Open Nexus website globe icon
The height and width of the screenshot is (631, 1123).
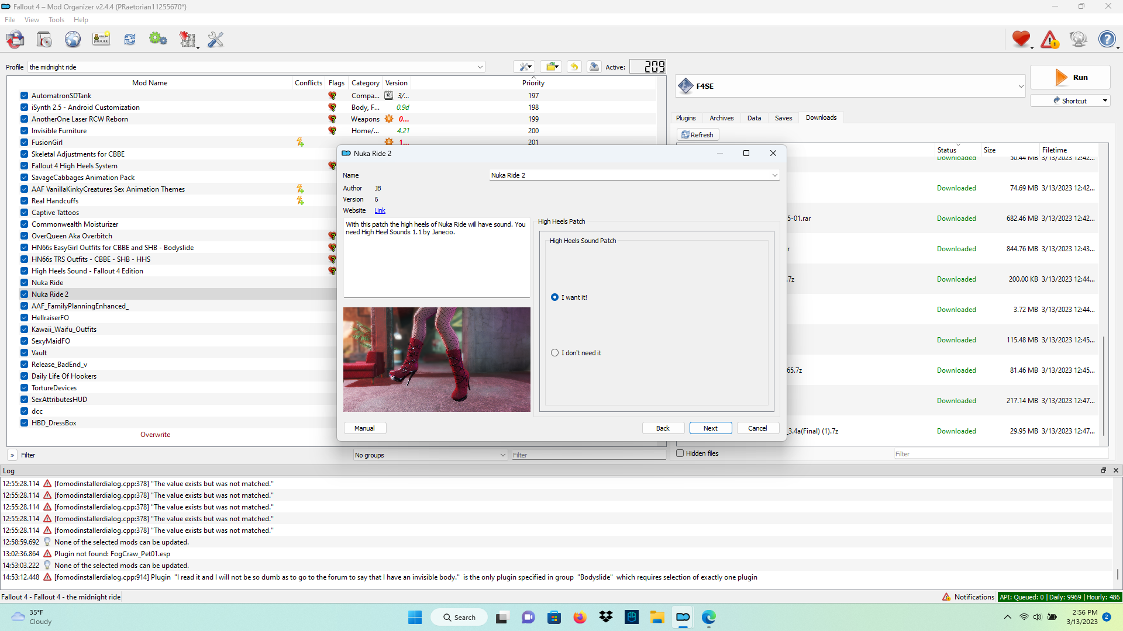click(x=73, y=39)
